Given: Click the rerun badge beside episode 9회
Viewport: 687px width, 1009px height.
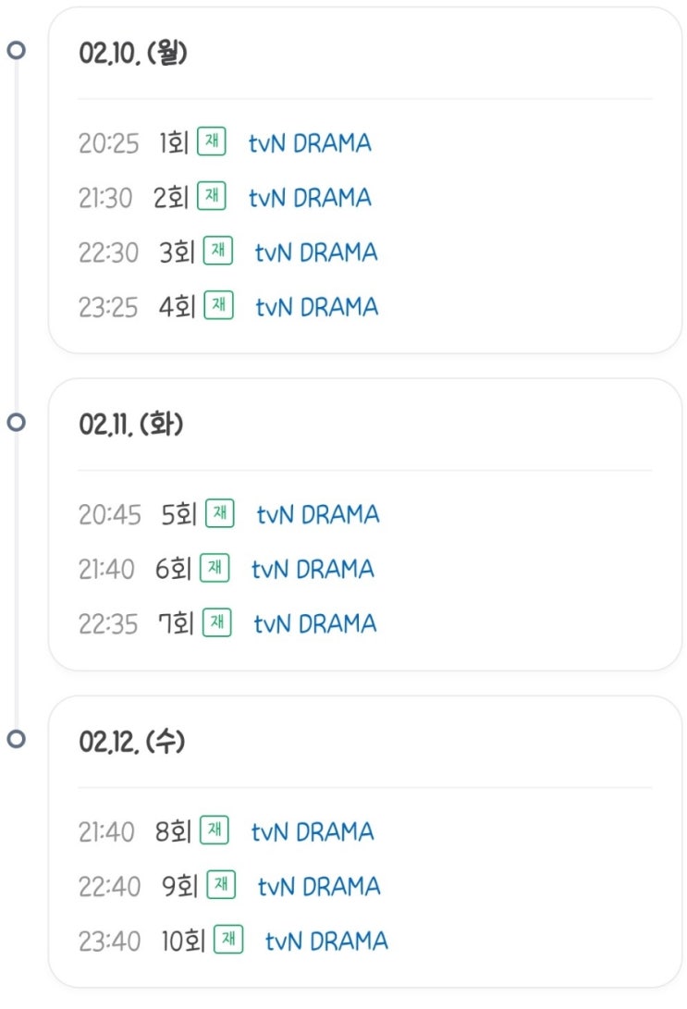Looking at the screenshot, I should (220, 886).
